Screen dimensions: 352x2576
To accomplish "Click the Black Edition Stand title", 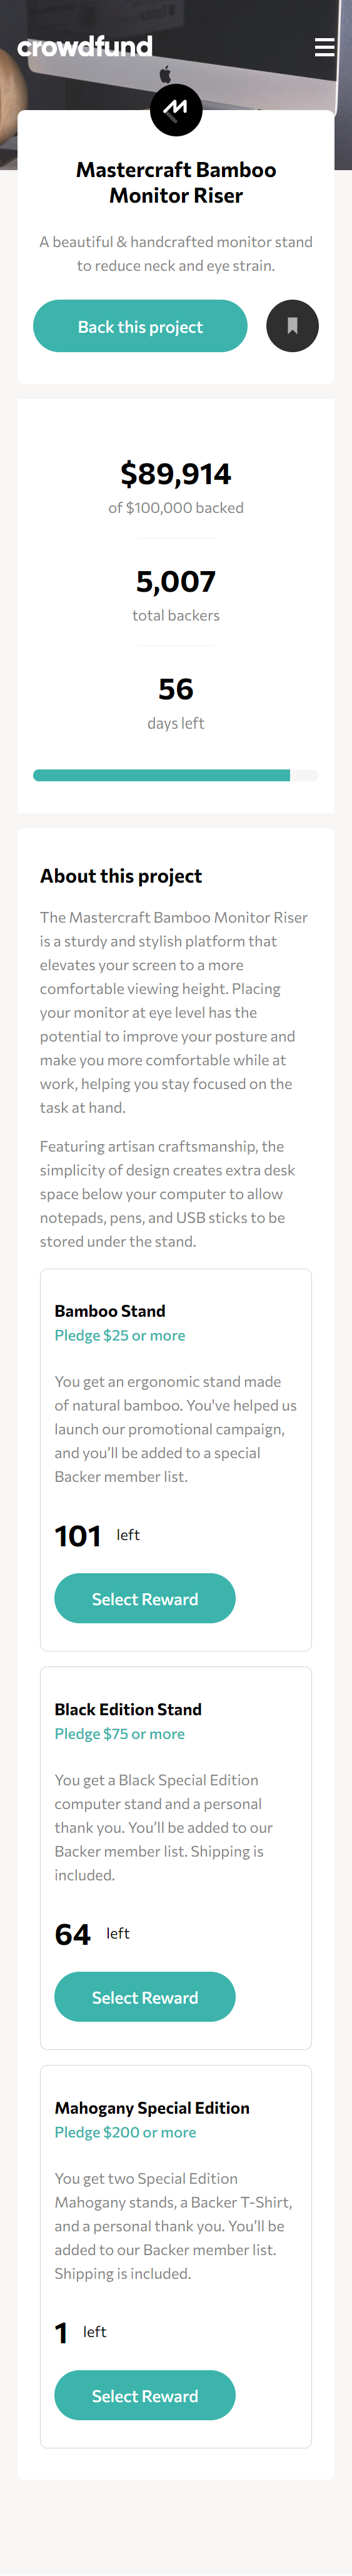I will coord(128,1708).
